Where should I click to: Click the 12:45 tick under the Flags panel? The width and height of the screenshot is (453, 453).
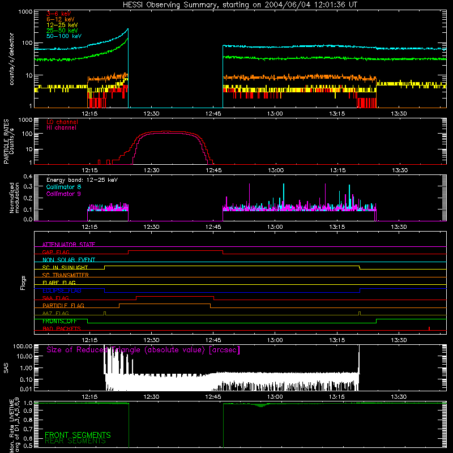pyautogui.click(x=213, y=340)
